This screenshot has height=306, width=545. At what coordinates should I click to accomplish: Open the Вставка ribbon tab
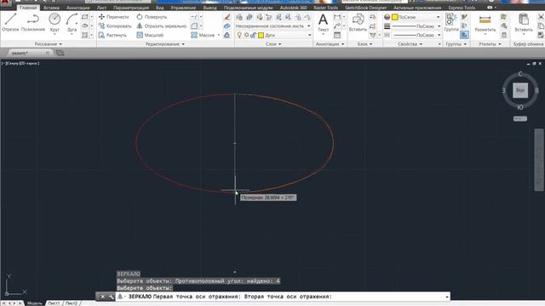(51, 8)
